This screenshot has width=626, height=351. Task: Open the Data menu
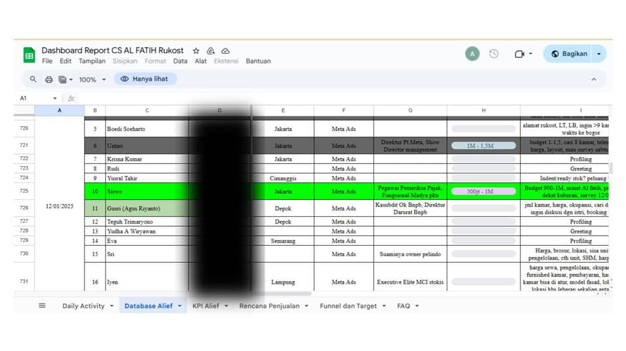[x=180, y=61]
